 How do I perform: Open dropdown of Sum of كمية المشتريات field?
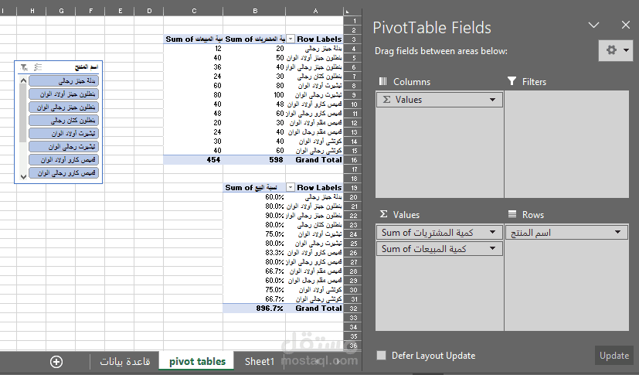pos(492,232)
